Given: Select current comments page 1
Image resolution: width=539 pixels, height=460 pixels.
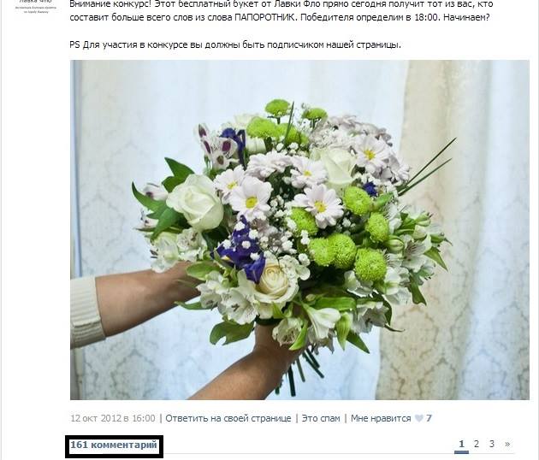Looking at the screenshot, I should [x=462, y=445].
